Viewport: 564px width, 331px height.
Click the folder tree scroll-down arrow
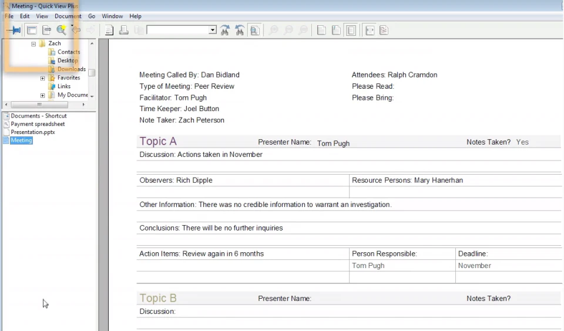click(92, 96)
